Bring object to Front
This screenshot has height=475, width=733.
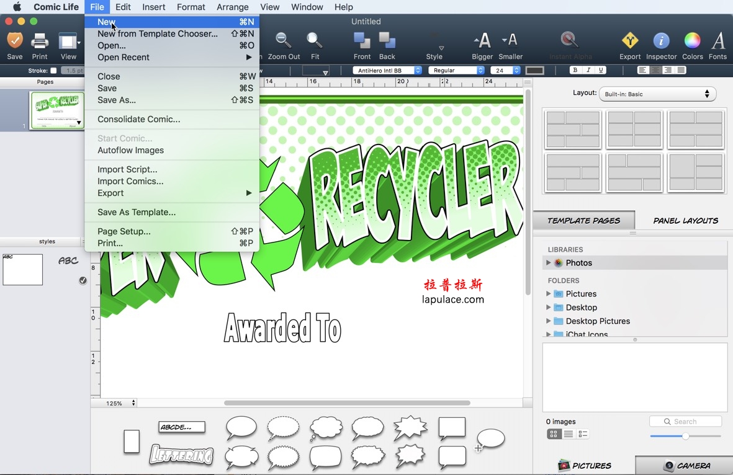(362, 41)
